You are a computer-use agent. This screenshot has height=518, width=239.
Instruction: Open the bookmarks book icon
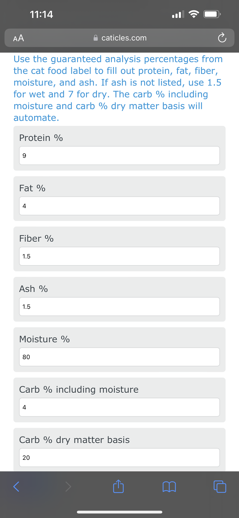click(169, 487)
